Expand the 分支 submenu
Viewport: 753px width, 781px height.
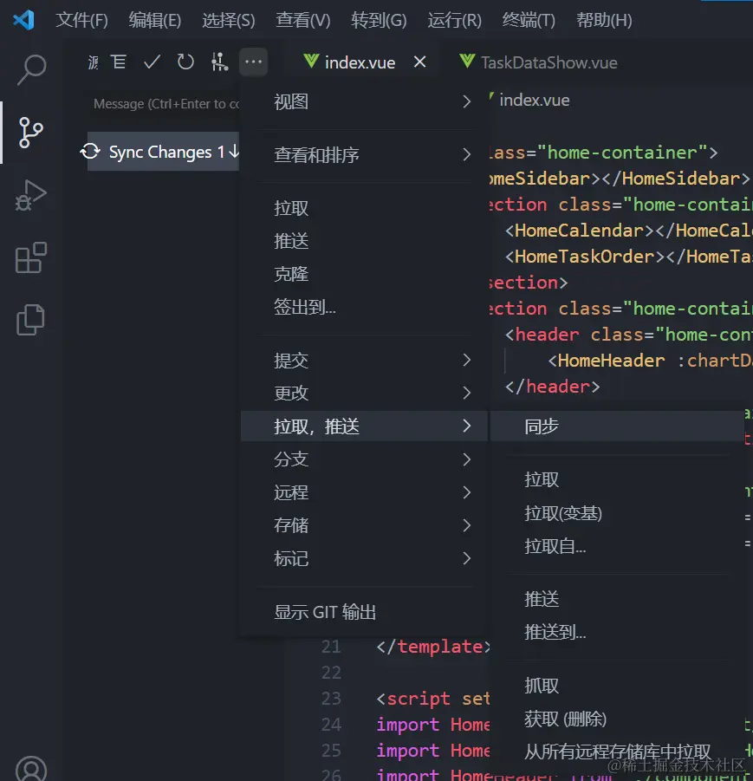(x=364, y=459)
